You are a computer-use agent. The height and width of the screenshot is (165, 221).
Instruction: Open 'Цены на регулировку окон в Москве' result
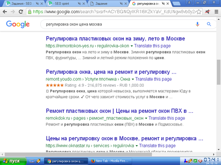tap(125, 138)
